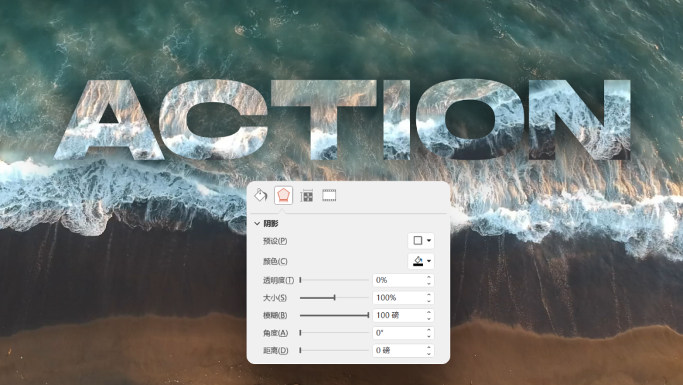Decrease 模糊 with the down spinner
The width and height of the screenshot is (683, 385).
point(429,319)
